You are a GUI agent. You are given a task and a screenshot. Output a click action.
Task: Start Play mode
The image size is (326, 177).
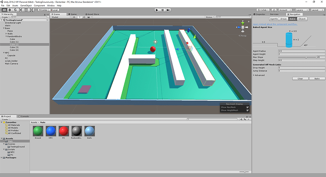click(x=157, y=10)
